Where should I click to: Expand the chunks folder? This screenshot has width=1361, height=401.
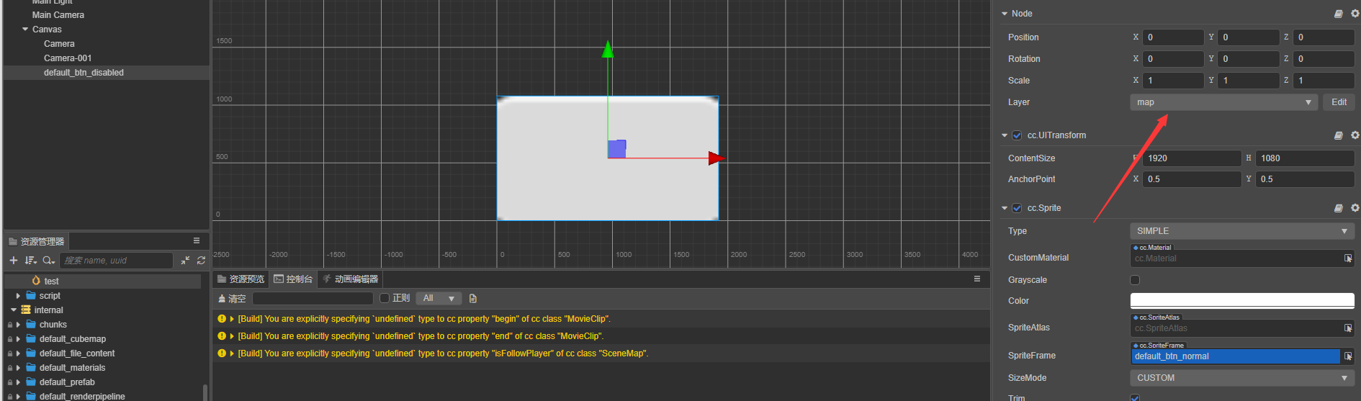(x=18, y=325)
